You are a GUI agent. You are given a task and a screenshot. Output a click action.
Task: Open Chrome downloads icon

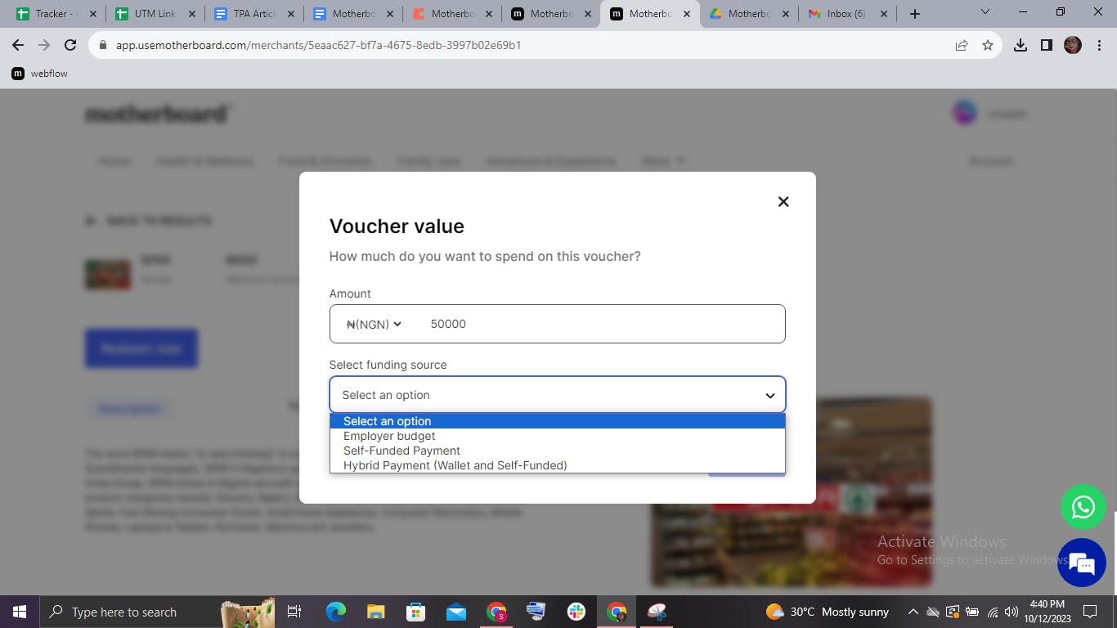(1020, 45)
